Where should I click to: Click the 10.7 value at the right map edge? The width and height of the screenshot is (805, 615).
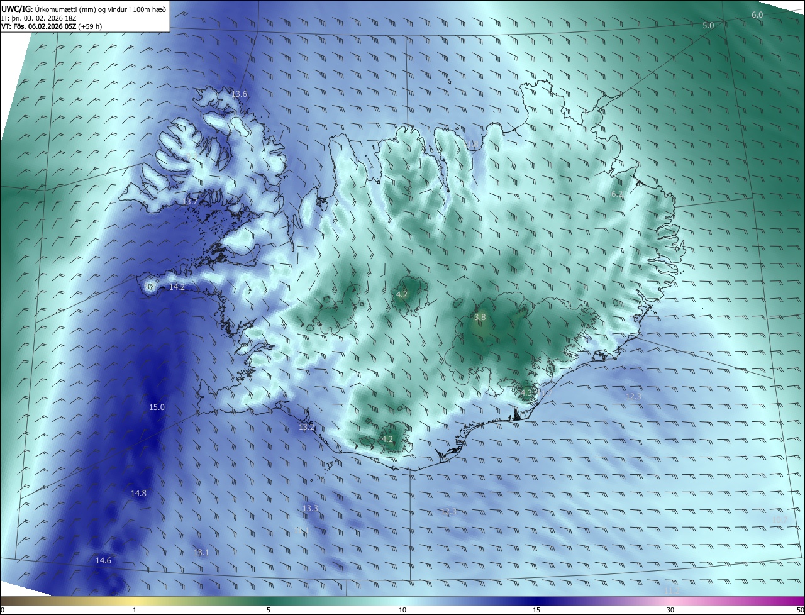pos(779,519)
